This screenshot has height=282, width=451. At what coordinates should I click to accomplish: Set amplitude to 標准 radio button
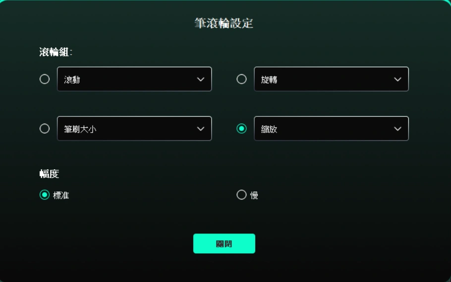click(45, 195)
